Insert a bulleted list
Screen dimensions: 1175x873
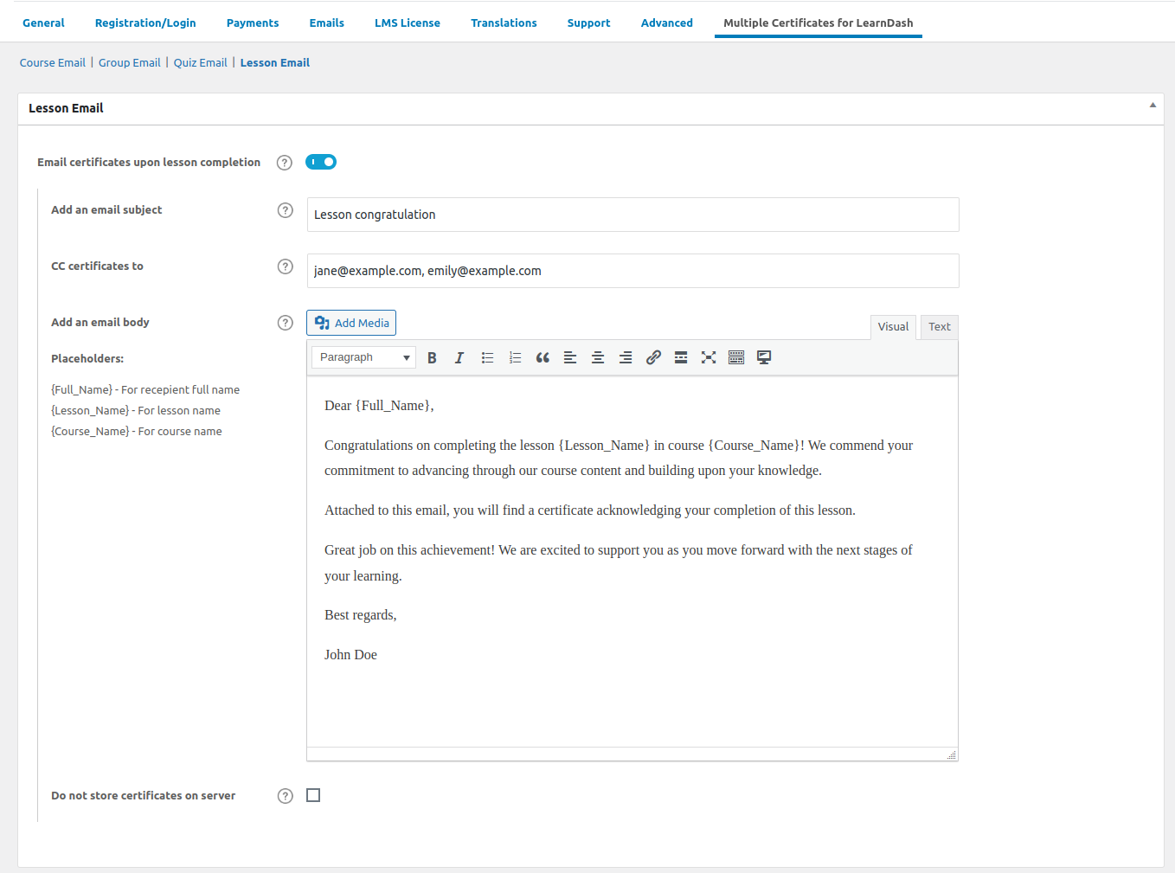[x=487, y=357]
